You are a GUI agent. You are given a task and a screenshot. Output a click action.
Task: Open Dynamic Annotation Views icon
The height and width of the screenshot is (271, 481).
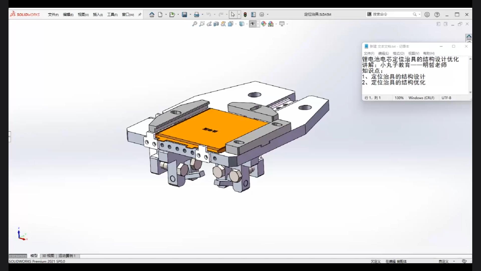coord(223,24)
